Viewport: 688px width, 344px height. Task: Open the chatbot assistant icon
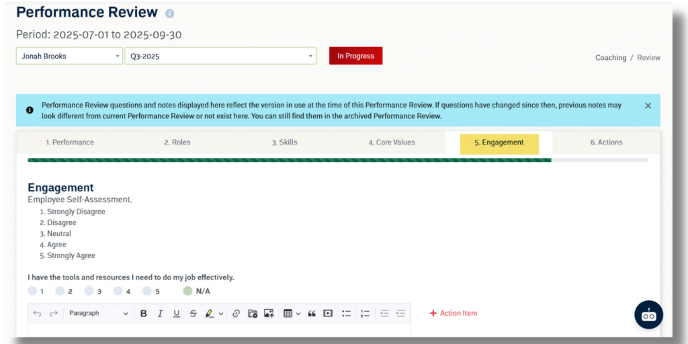pyautogui.click(x=648, y=315)
